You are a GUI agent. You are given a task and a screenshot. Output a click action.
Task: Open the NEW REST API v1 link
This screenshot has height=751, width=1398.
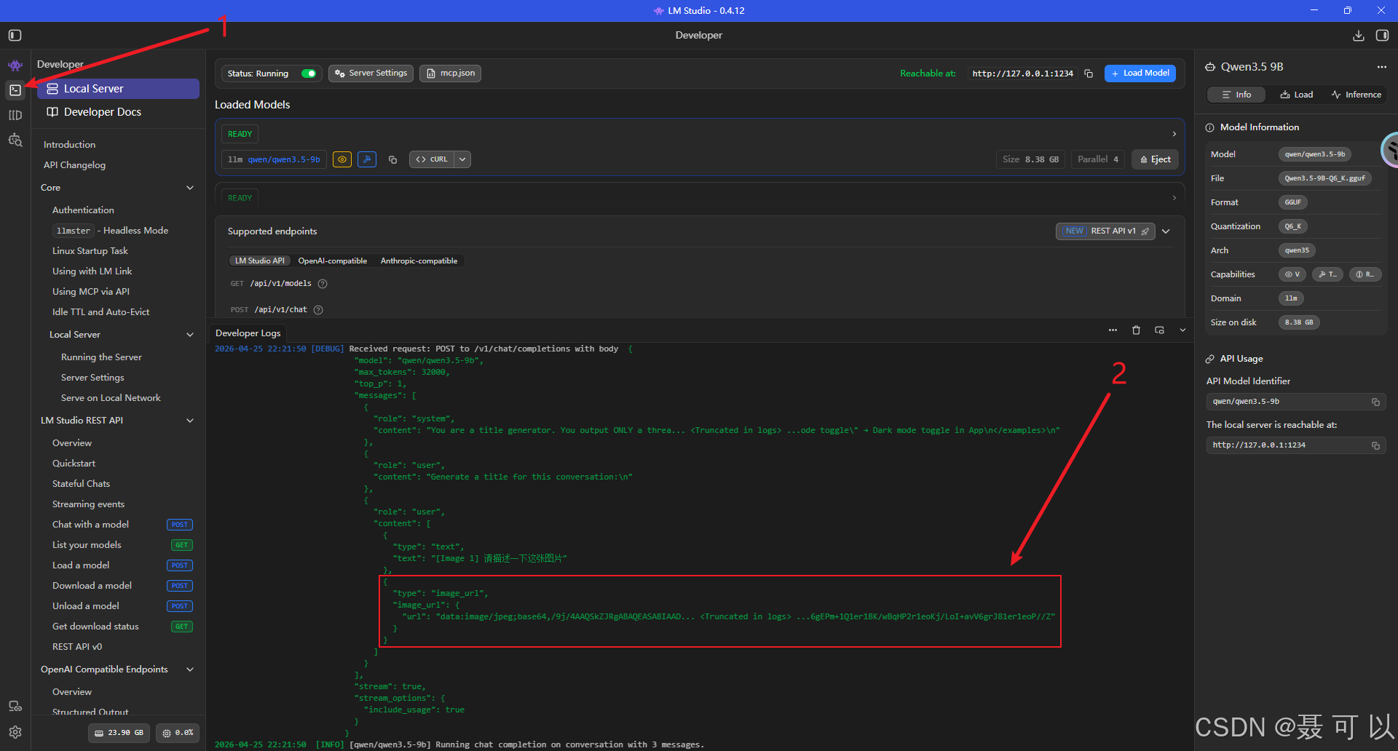click(x=1105, y=231)
